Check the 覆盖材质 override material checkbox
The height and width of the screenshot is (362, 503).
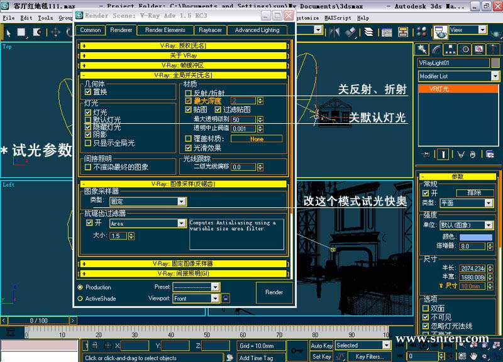pos(188,138)
